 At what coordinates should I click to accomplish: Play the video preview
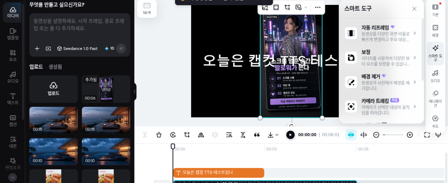click(x=290, y=135)
